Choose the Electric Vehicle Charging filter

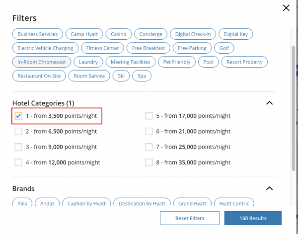tap(45, 48)
